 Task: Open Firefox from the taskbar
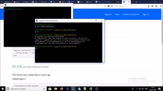pos(62,89)
